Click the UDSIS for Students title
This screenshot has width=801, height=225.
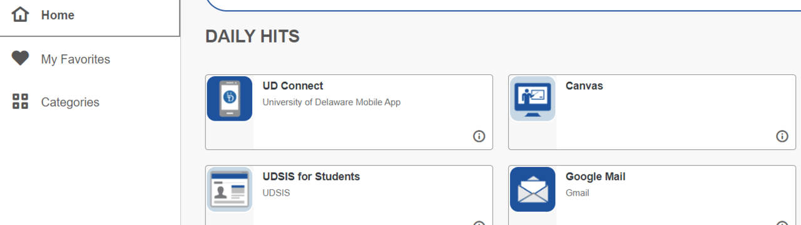tap(312, 177)
